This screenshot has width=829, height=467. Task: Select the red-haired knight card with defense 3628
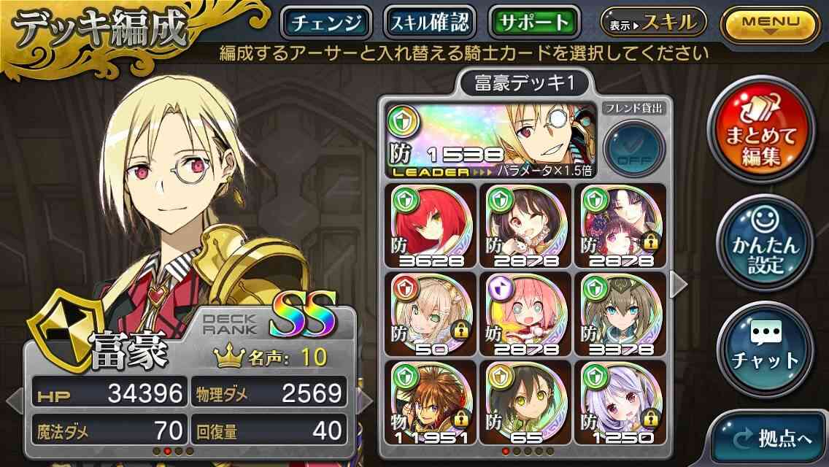point(431,225)
